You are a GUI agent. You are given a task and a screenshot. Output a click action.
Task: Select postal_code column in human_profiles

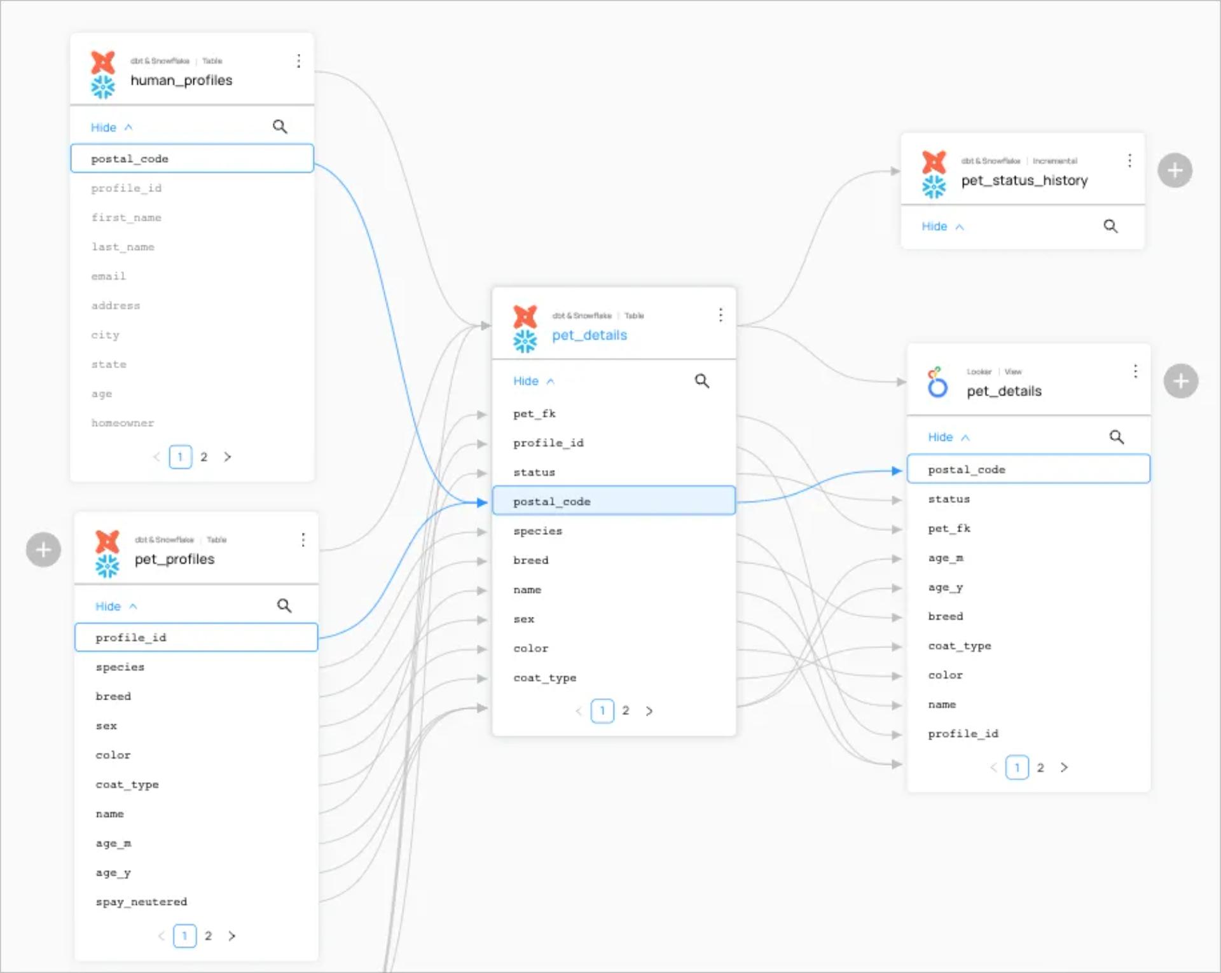click(x=192, y=158)
